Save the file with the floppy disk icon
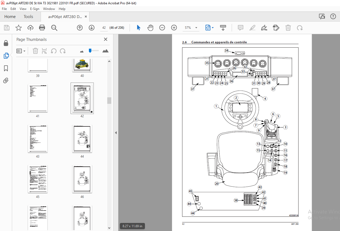Viewport: 340px width, 231px height. [7, 28]
